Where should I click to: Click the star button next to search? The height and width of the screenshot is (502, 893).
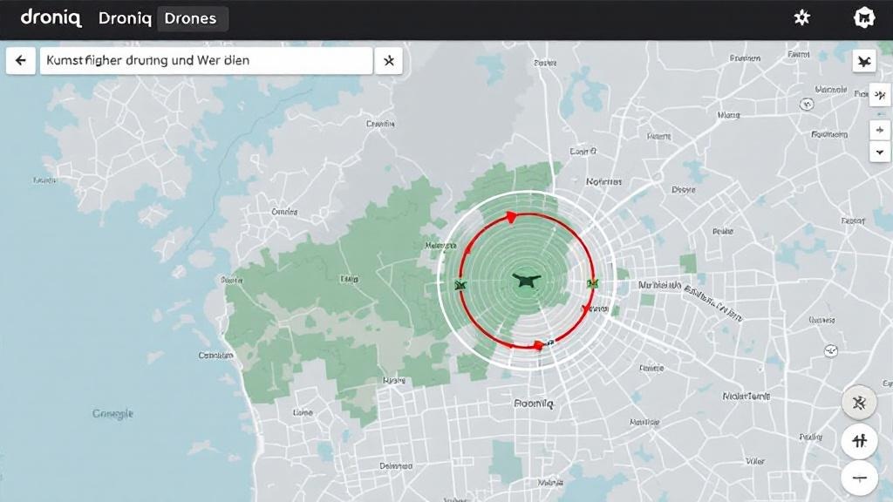[389, 61]
